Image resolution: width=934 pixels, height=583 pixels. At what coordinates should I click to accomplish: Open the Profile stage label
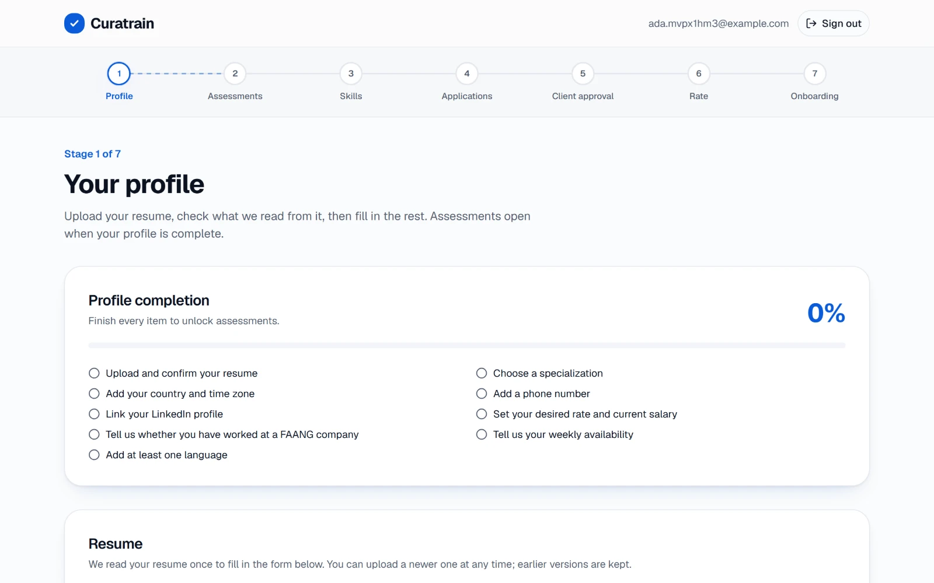click(x=119, y=96)
